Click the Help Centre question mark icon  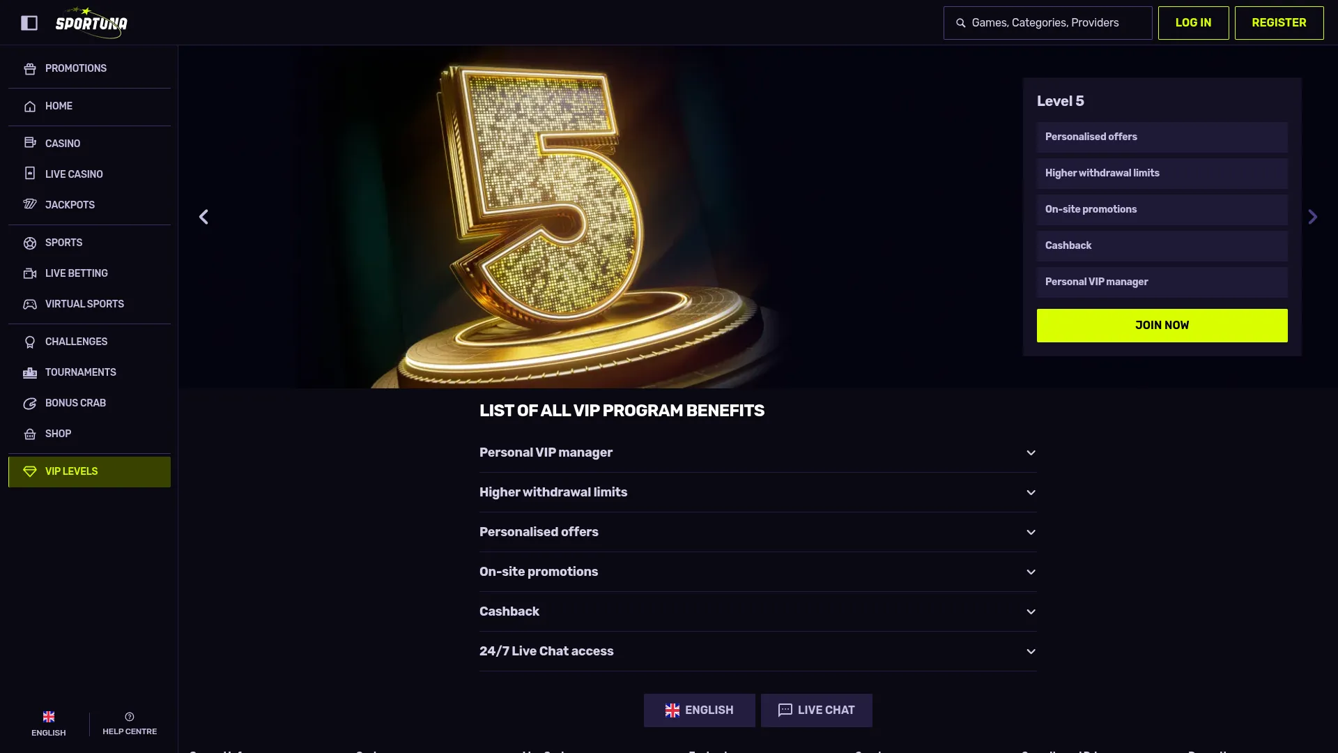(x=130, y=717)
